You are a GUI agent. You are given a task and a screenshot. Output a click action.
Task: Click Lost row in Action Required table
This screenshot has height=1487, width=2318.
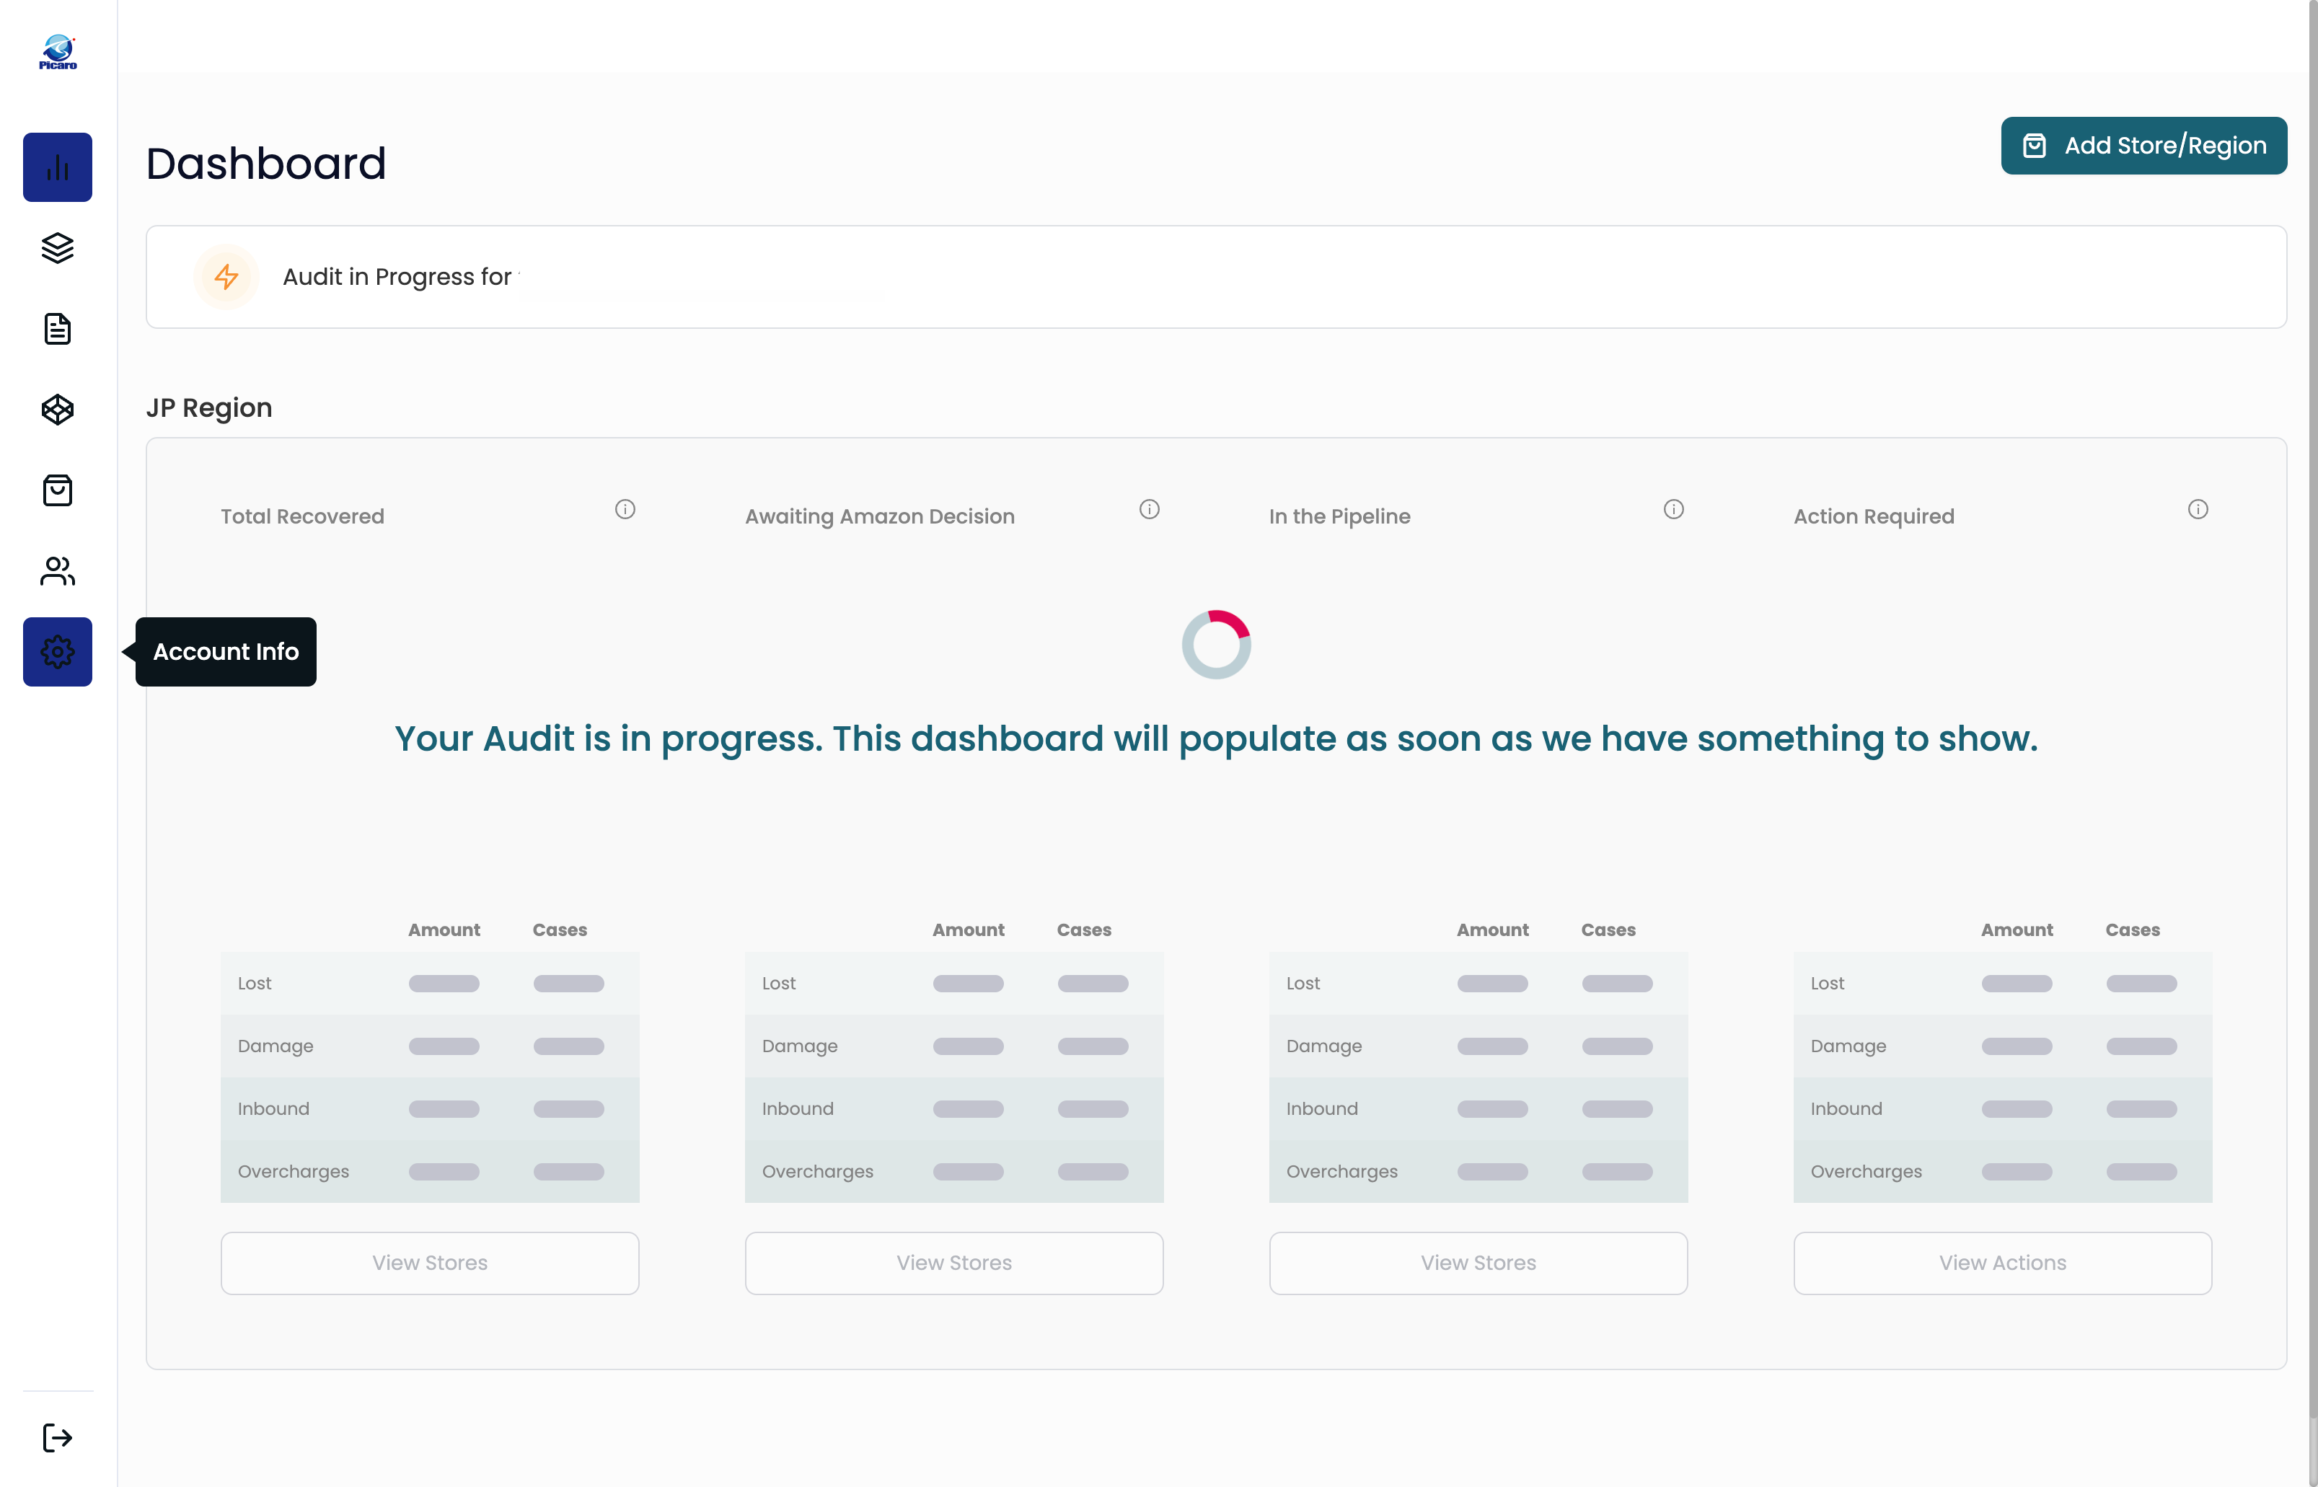(x=2004, y=983)
